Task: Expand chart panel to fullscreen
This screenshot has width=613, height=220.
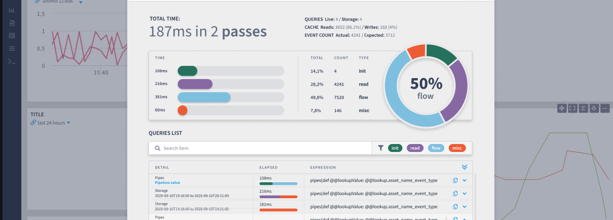Action: [572, 108]
